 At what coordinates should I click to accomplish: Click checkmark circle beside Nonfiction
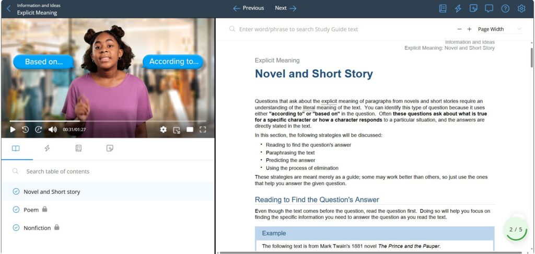point(16,228)
